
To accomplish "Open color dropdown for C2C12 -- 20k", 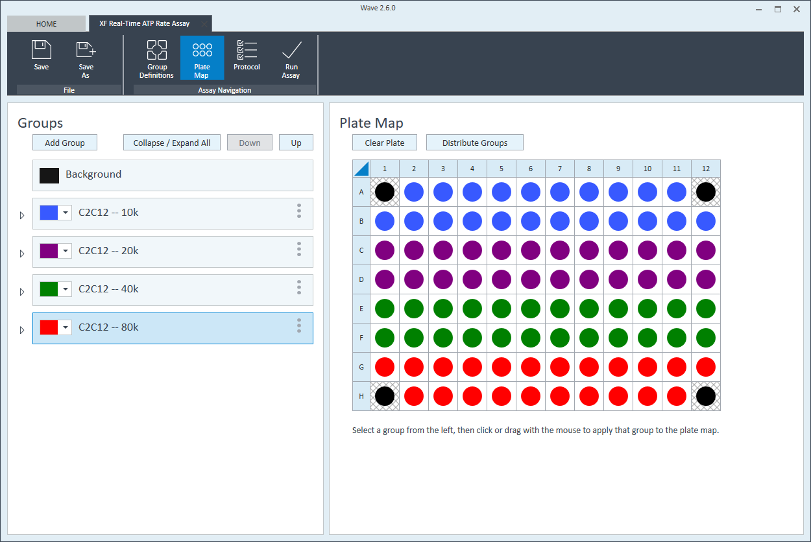I will [x=66, y=252].
